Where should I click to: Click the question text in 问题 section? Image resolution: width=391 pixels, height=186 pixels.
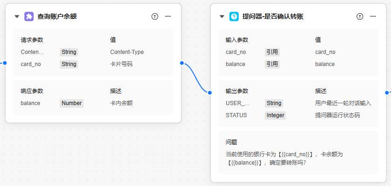click(284, 158)
